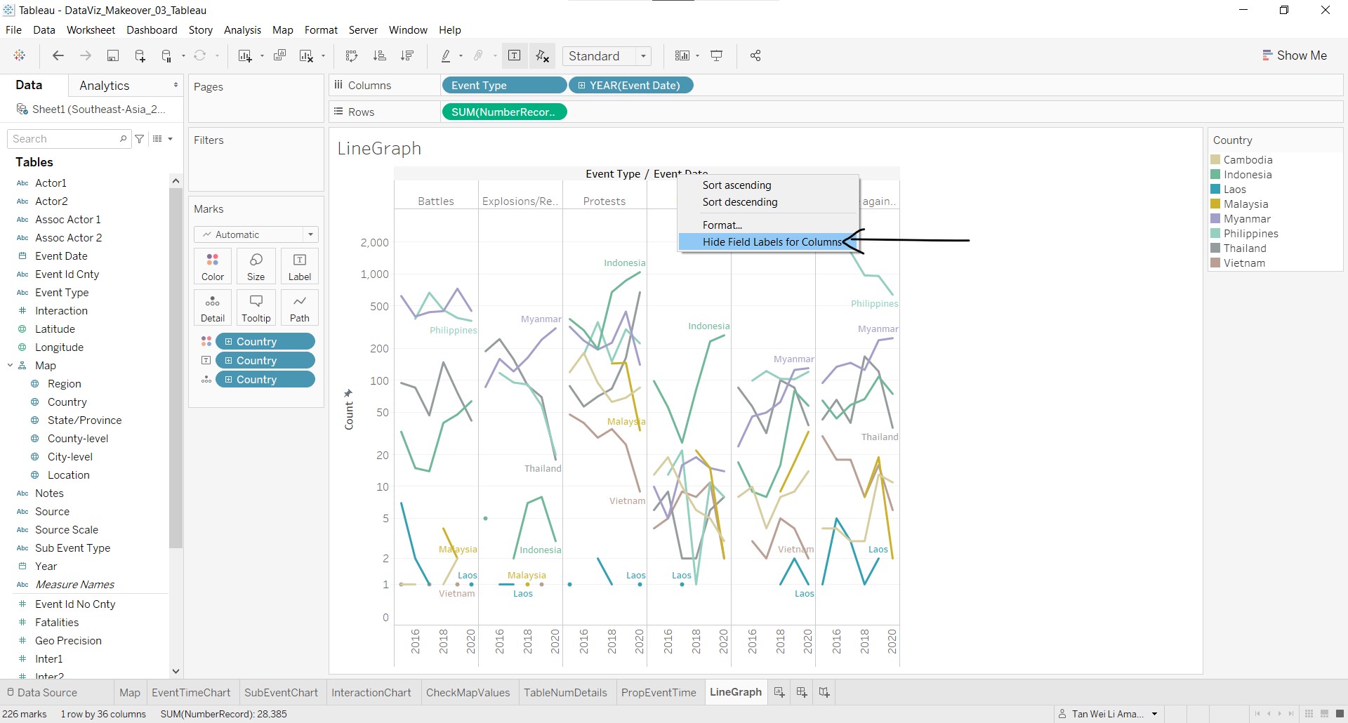The image size is (1348, 723).
Task: Click the Presentation mode icon
Action: (x=717, y=56)
